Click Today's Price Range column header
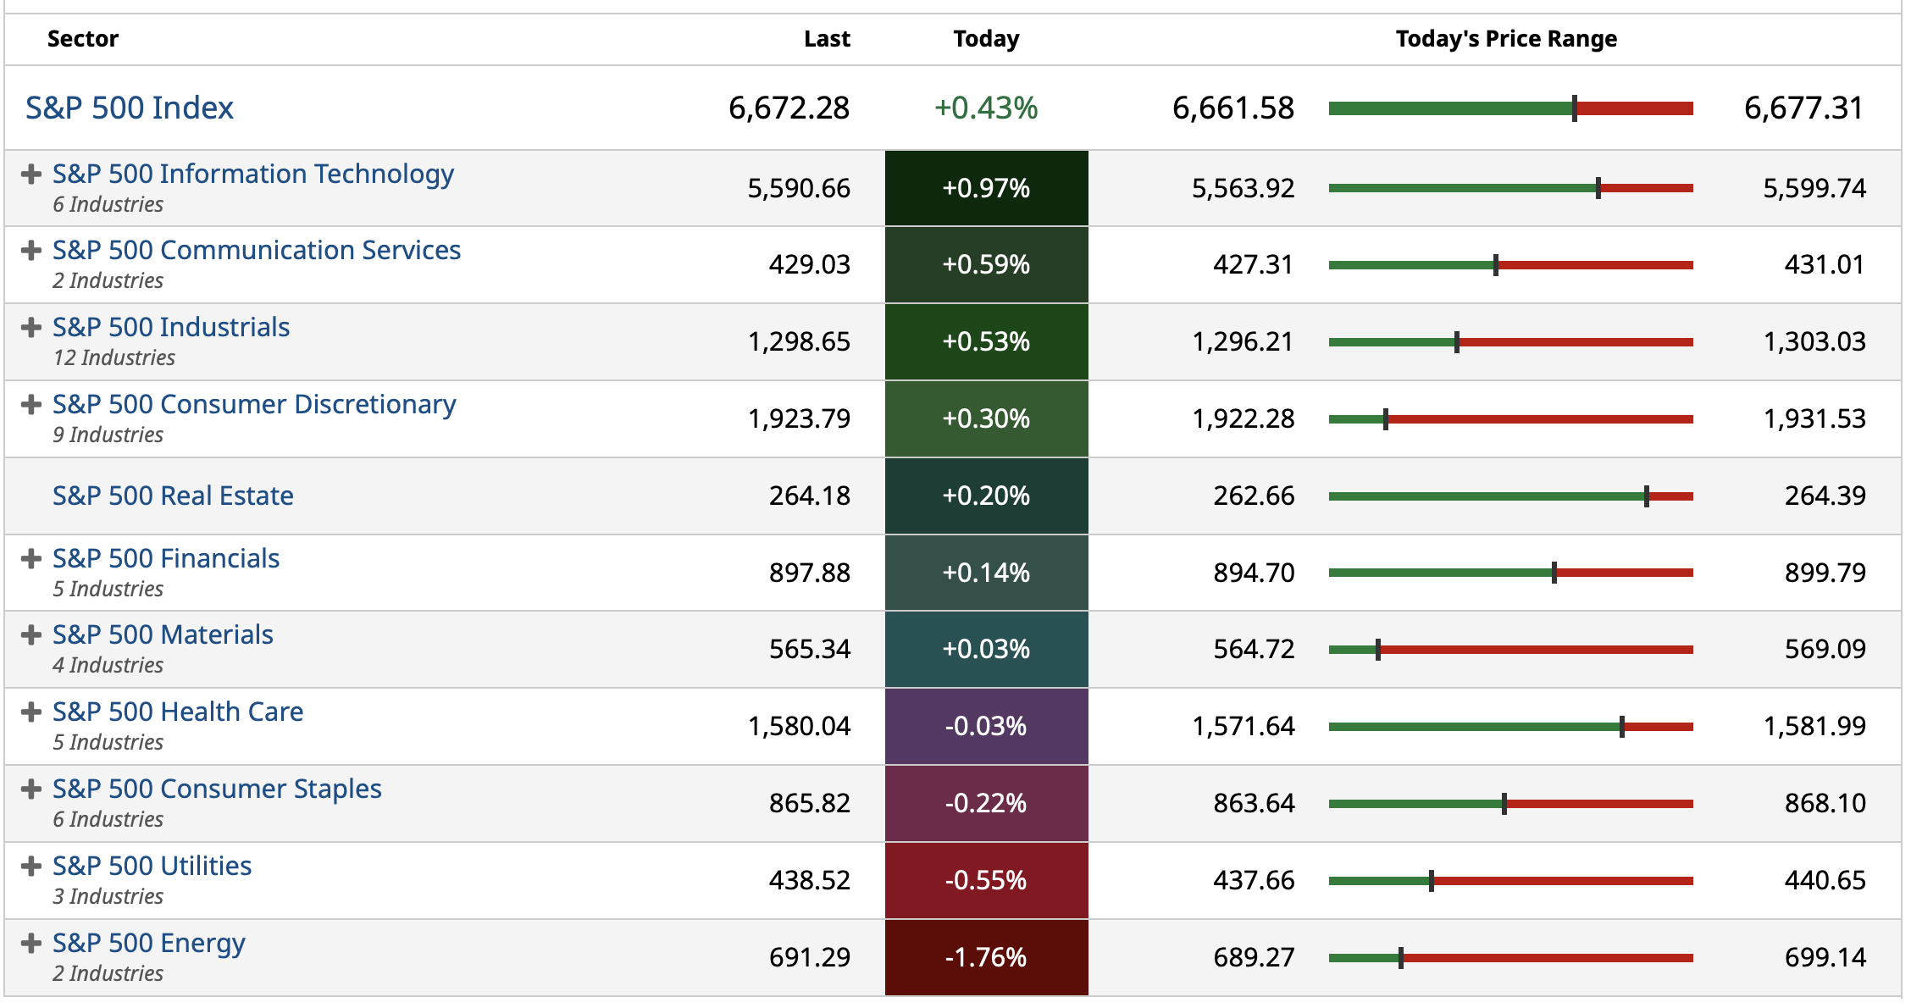The image size is (1911, 1008). pyautogui.click(x=1505, y=39)
